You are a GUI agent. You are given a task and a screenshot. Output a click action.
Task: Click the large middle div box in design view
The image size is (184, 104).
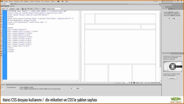coord(120,47)
